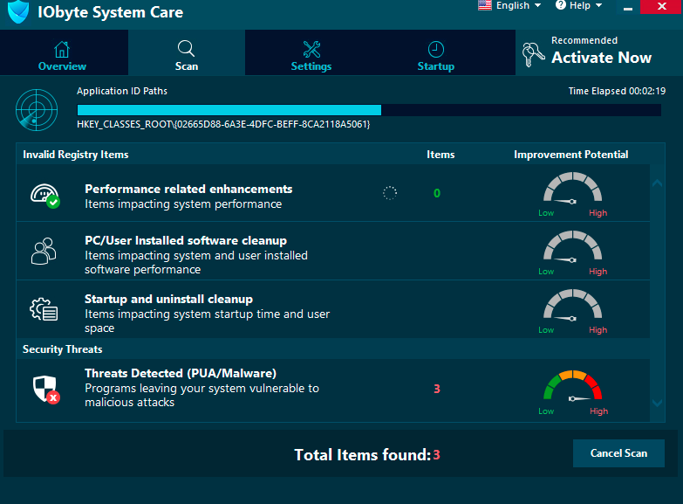Click the Time Elapsed 00:02:19 text
The image size is (683, 504).
click(617, 91)
